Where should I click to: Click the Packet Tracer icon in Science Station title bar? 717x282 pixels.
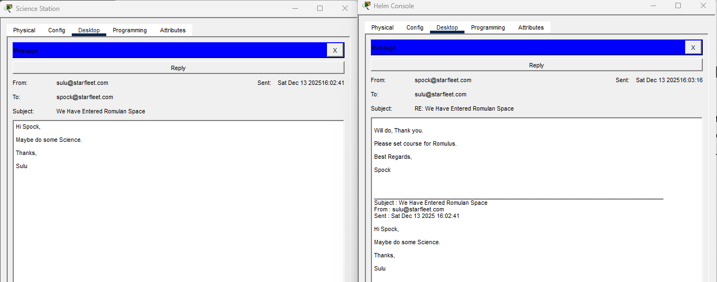tap(8, 8)
